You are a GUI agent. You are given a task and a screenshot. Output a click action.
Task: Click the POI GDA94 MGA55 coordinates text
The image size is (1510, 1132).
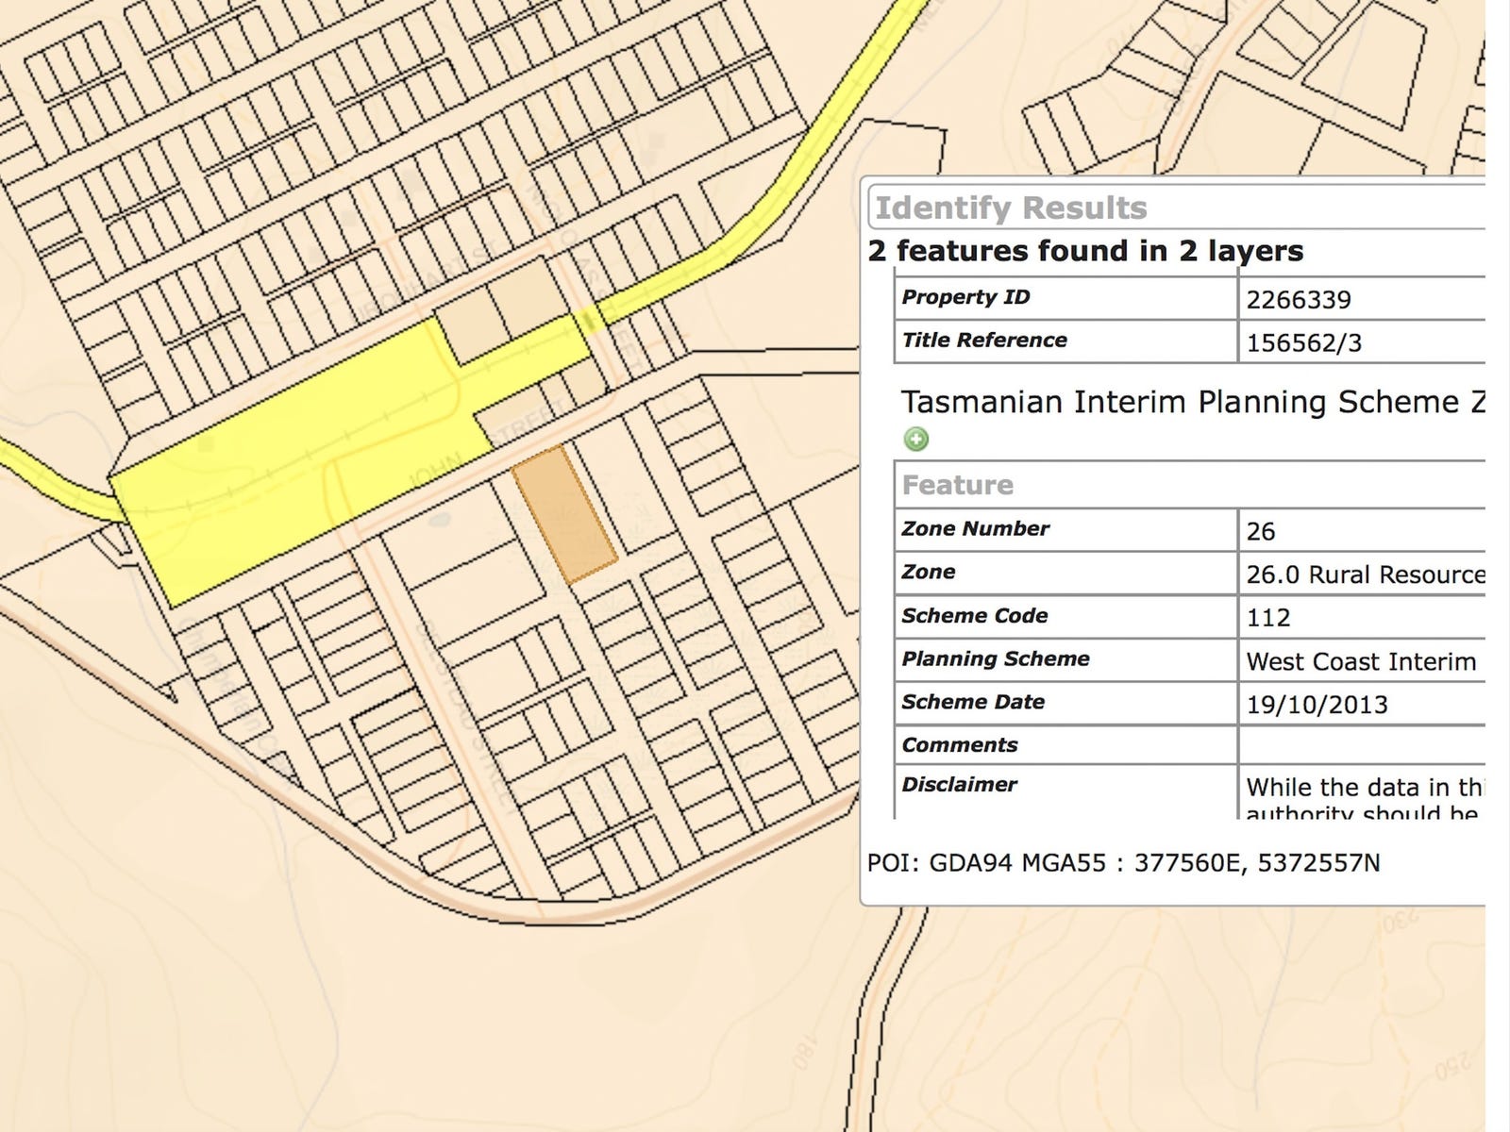pos(1123,863)
